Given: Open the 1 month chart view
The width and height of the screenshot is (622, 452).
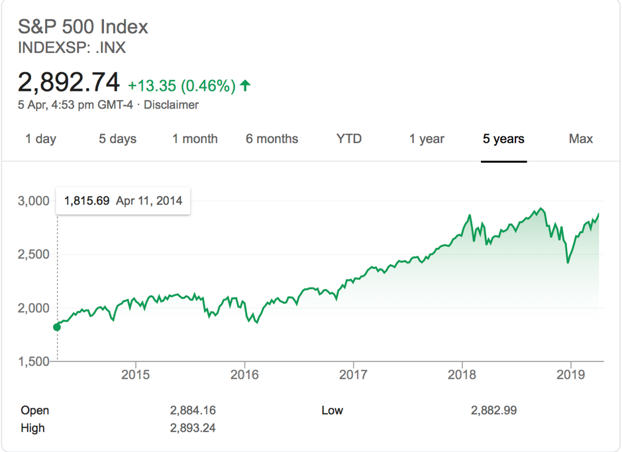Looking at the screenshot, I should tap(195, 139).
